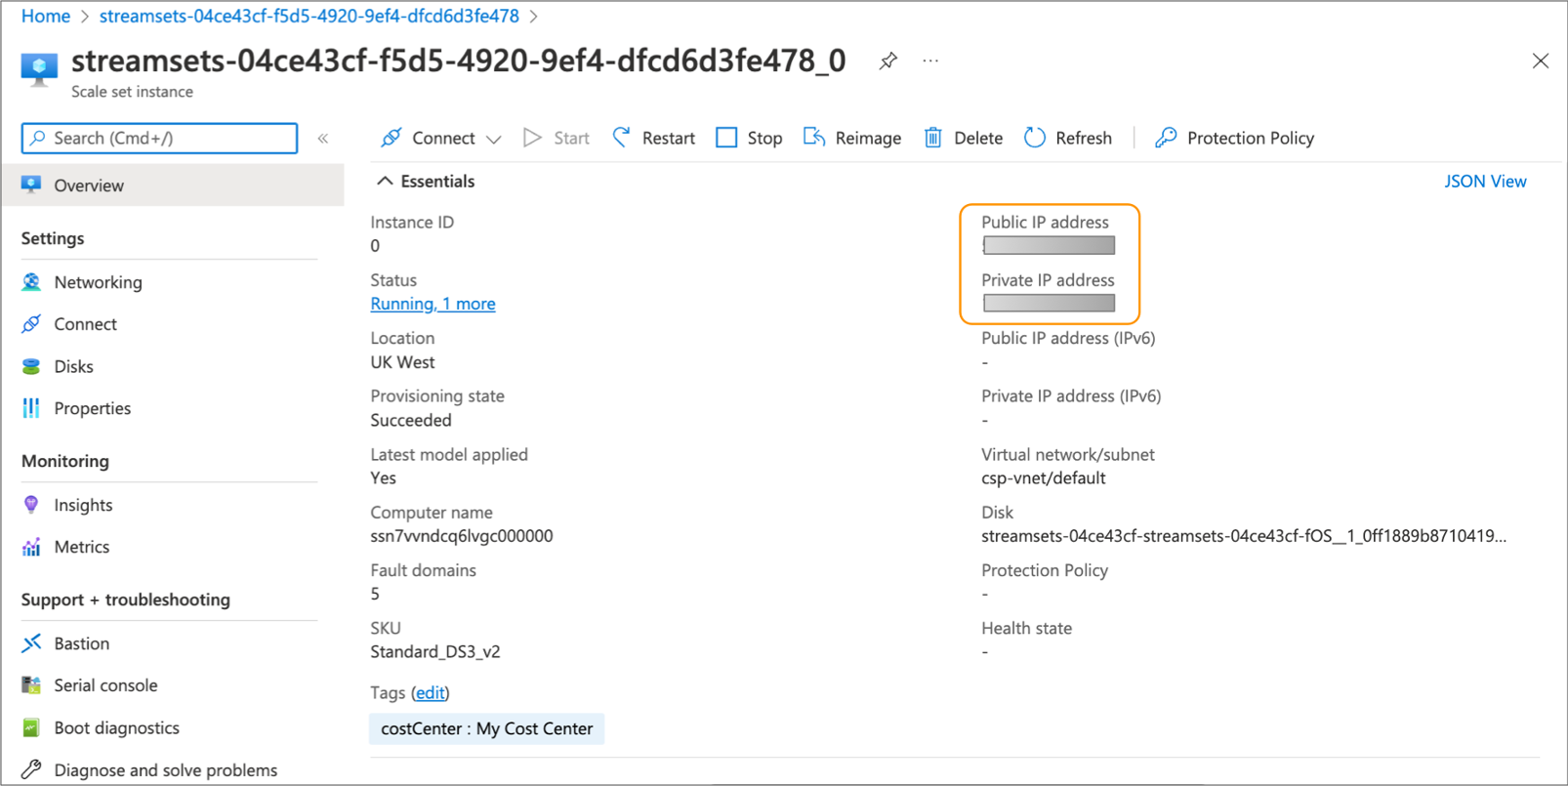
Task: Go to Home in breadcrumb
Action: 46,17
